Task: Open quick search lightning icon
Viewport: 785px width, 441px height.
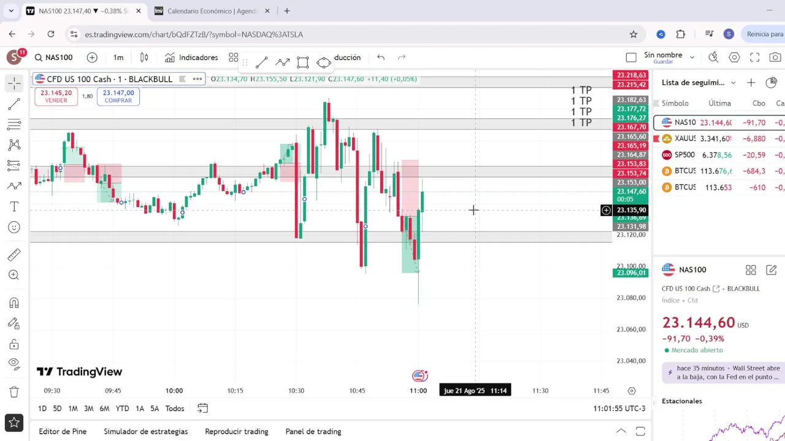Action: point(713,58)
